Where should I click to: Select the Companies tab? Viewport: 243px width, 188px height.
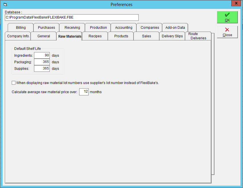pos(150,27)
